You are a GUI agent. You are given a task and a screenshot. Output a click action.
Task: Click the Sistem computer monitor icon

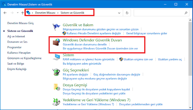point(56,57)
